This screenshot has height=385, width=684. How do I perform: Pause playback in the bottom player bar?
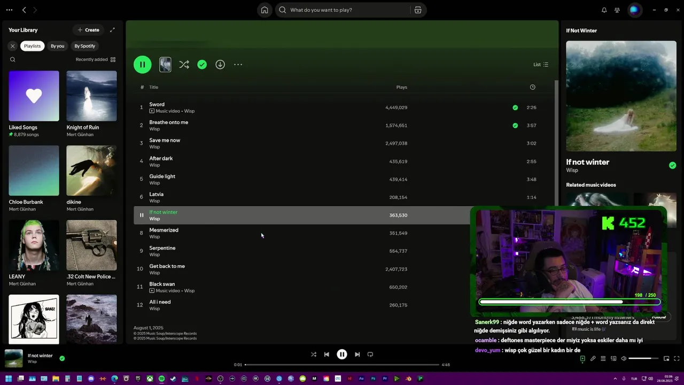pyautogui.click(x=342, y=354)
